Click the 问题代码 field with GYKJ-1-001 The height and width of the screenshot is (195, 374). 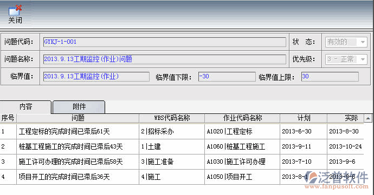165,42
